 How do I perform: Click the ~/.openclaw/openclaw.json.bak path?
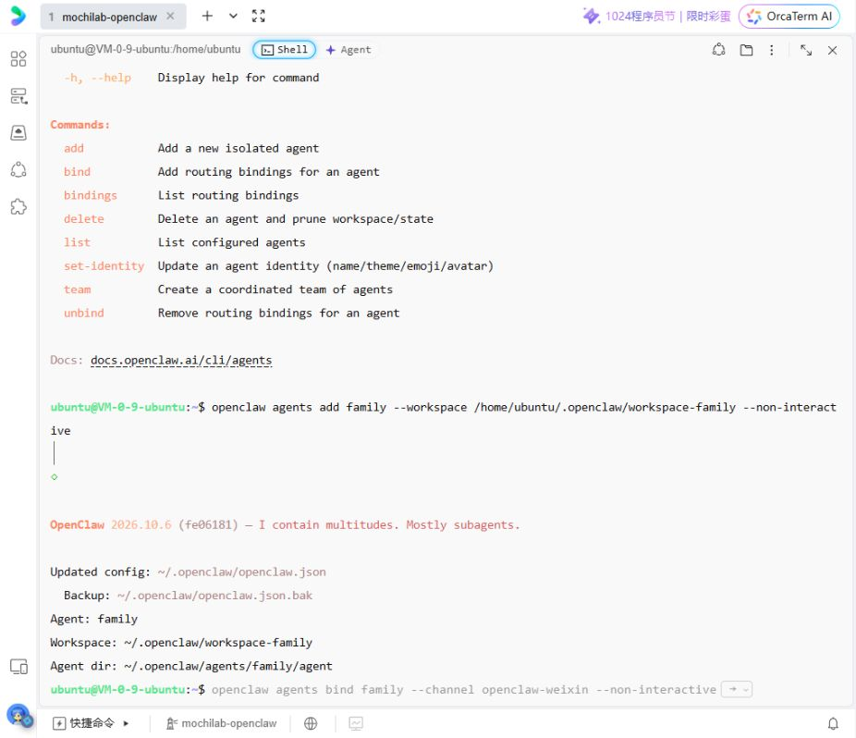[214, 596]
